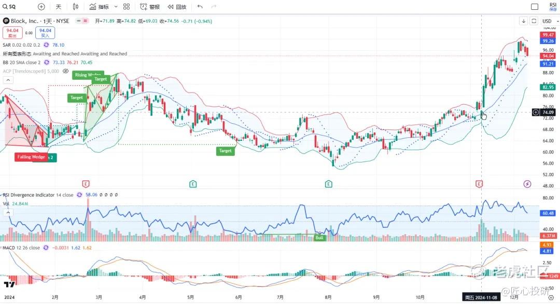The height and width of the screenshot is (304, 560).
Task: Select the Target label near 6月
Action: [x=226, y=151]
